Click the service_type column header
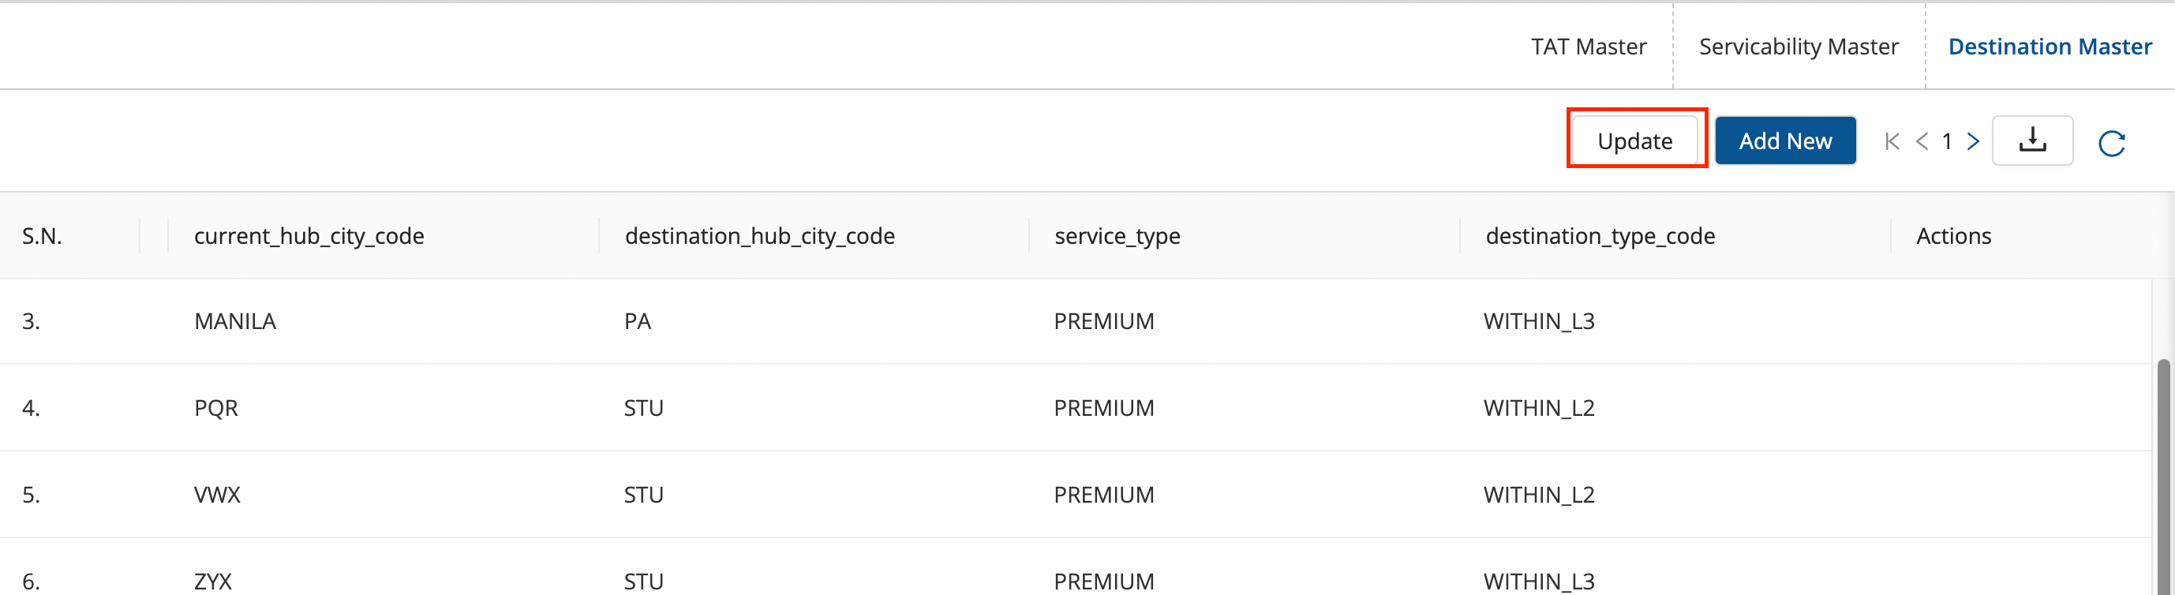The height and width of the screenshot is (595, 2175). pos(1117,235)
